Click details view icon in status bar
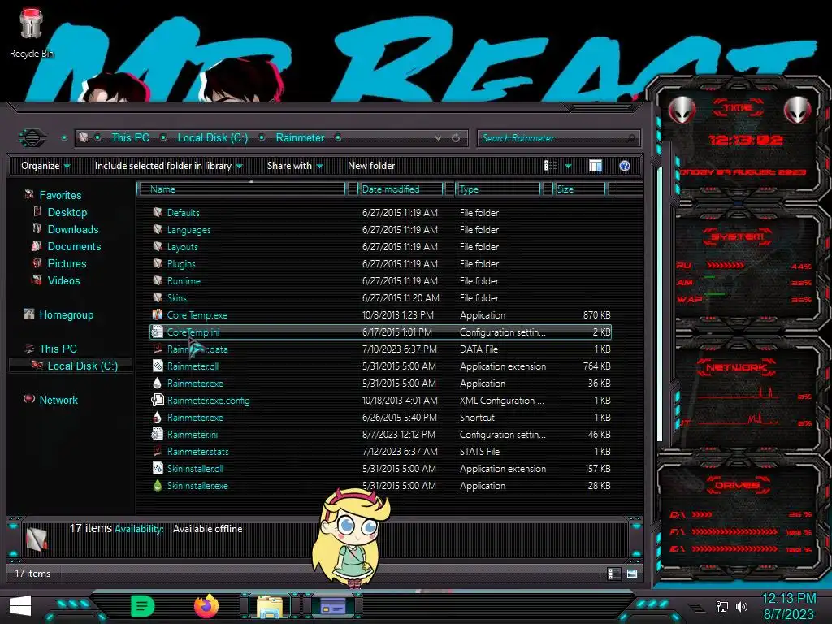The image size is (832, 624). pyautogui.click(x=613, y=574)
